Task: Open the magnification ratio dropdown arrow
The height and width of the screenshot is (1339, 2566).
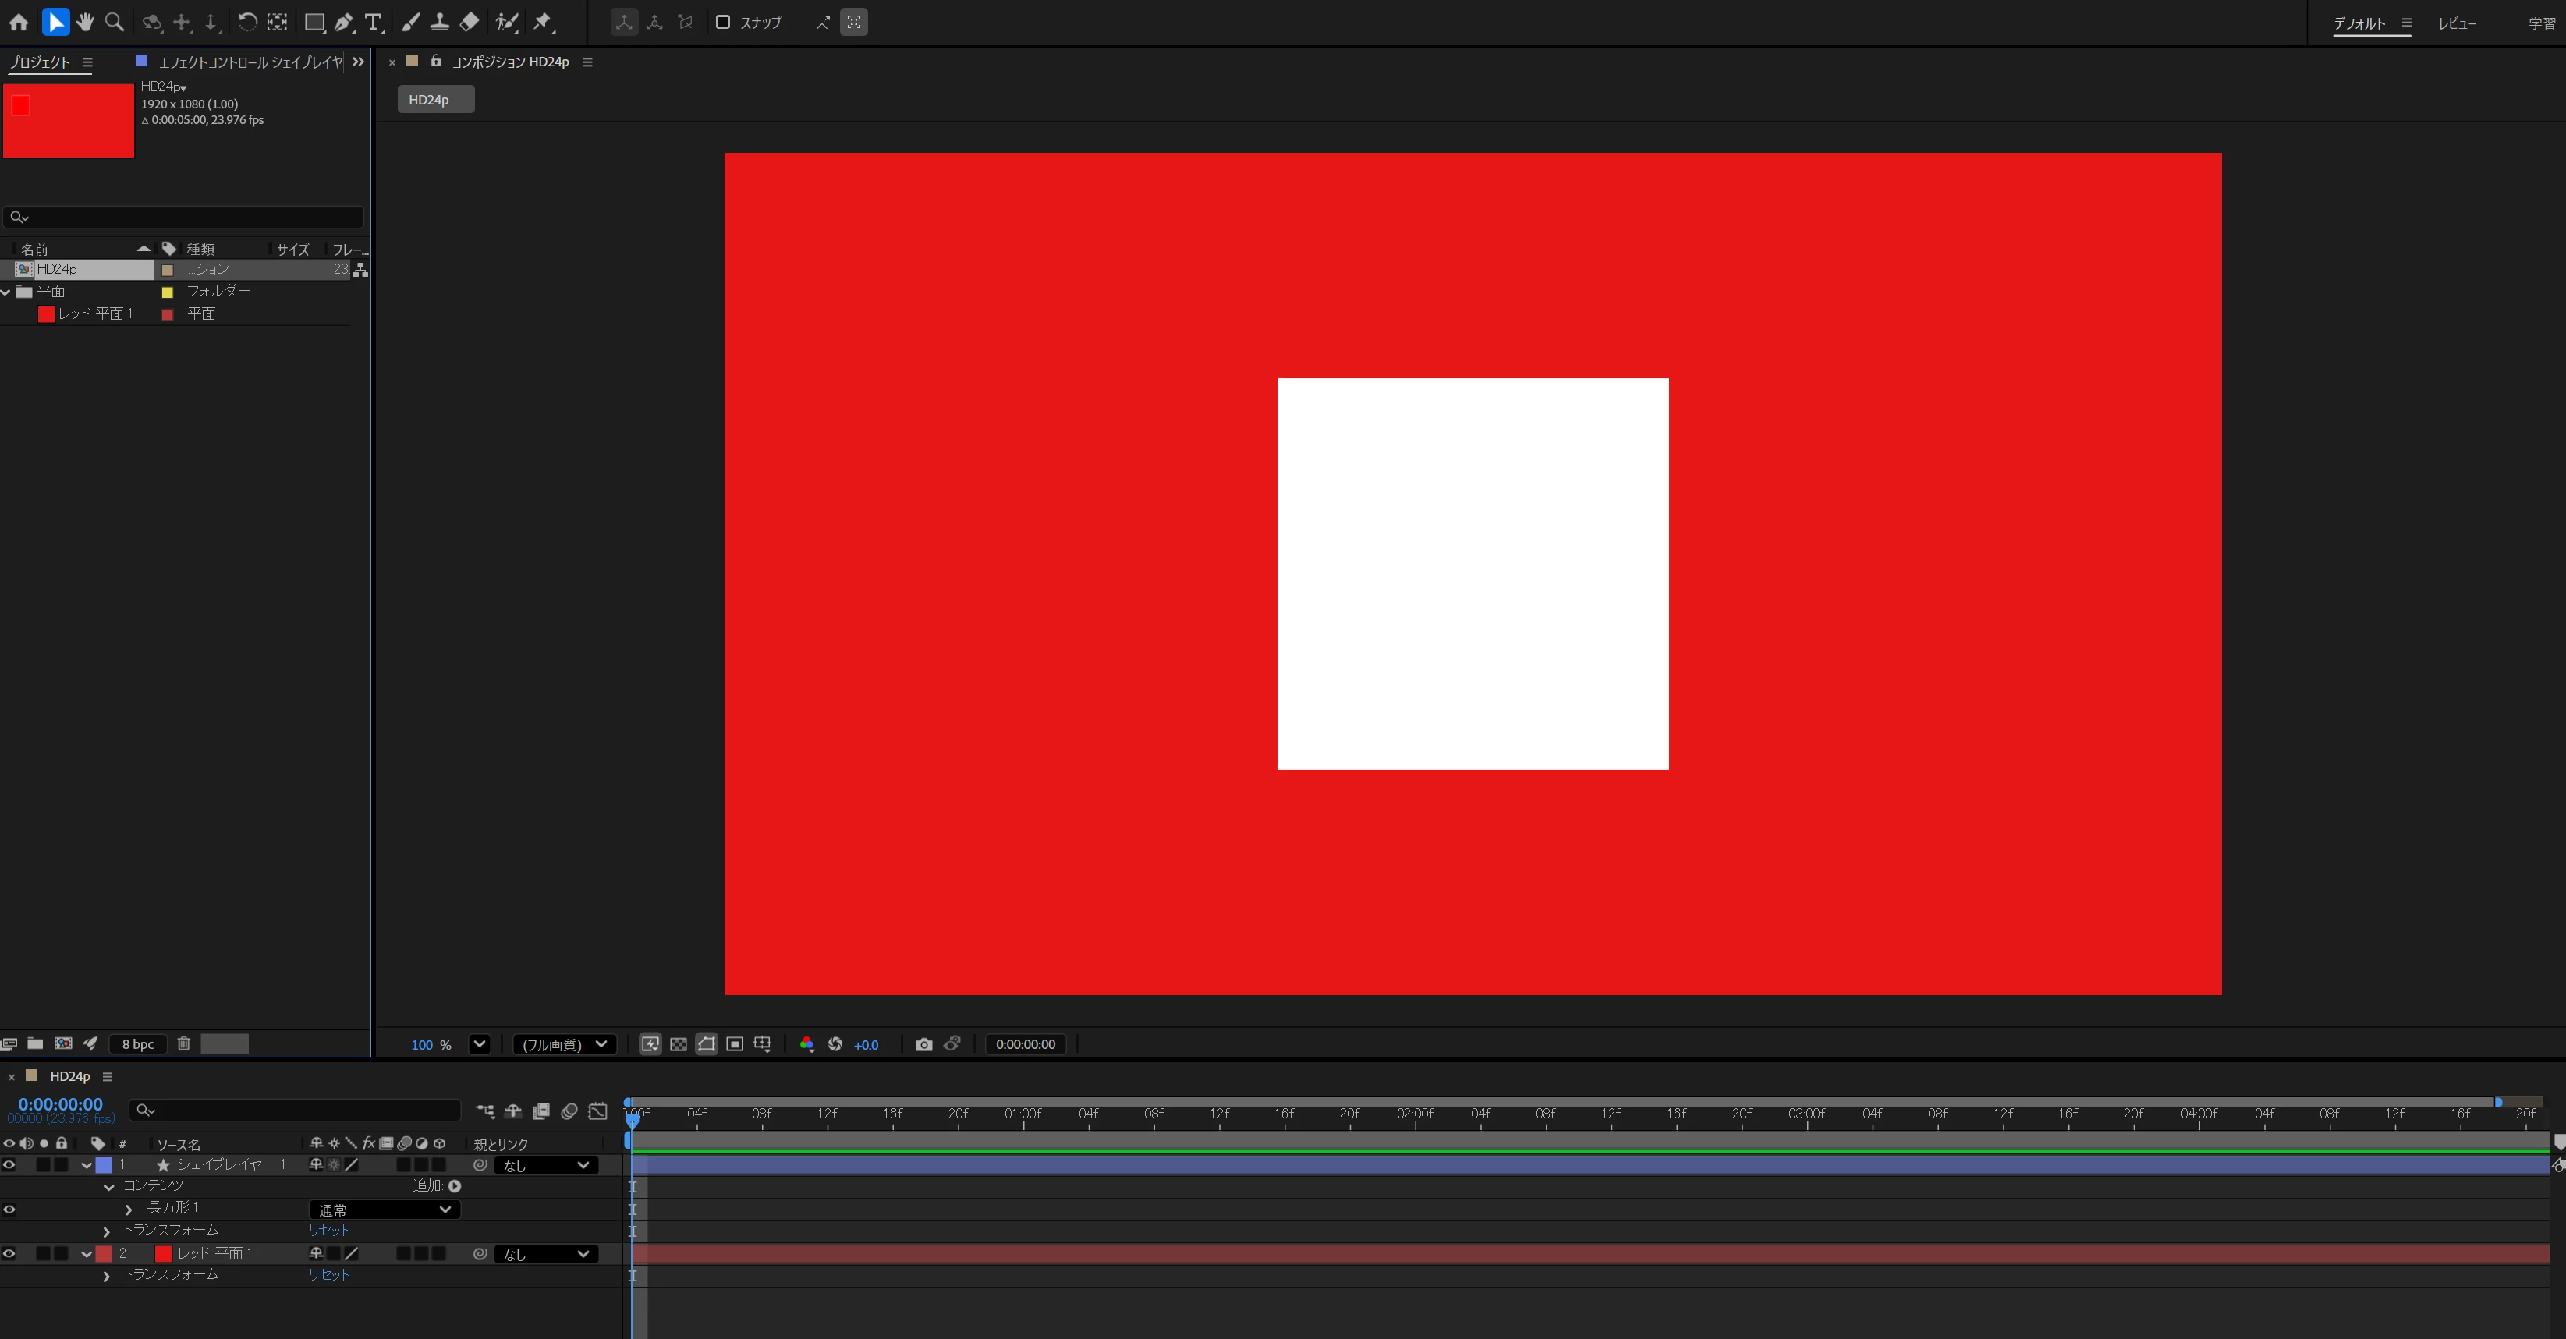Action: pyautogui.click(x=479, y=1044)
